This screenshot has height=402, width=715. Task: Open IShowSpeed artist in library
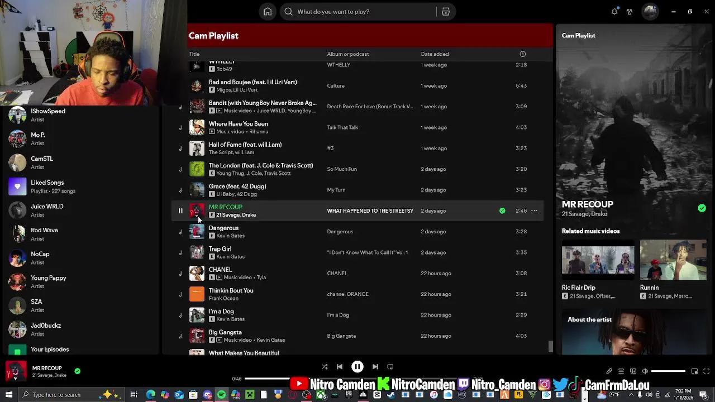pyautogui.click(x=81, y=115)
